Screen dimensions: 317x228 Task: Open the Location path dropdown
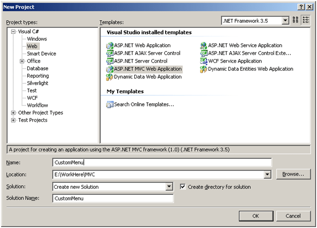pyautogui.click(x=268, y=175)
